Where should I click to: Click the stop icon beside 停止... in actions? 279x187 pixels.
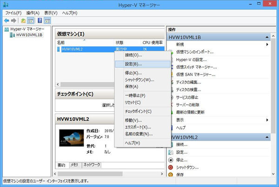(171, 160)
